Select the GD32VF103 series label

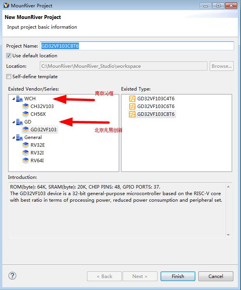43,130
